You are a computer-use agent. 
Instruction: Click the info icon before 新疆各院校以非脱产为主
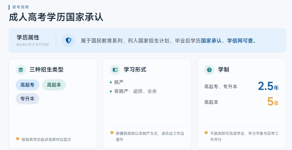point(112,133)
